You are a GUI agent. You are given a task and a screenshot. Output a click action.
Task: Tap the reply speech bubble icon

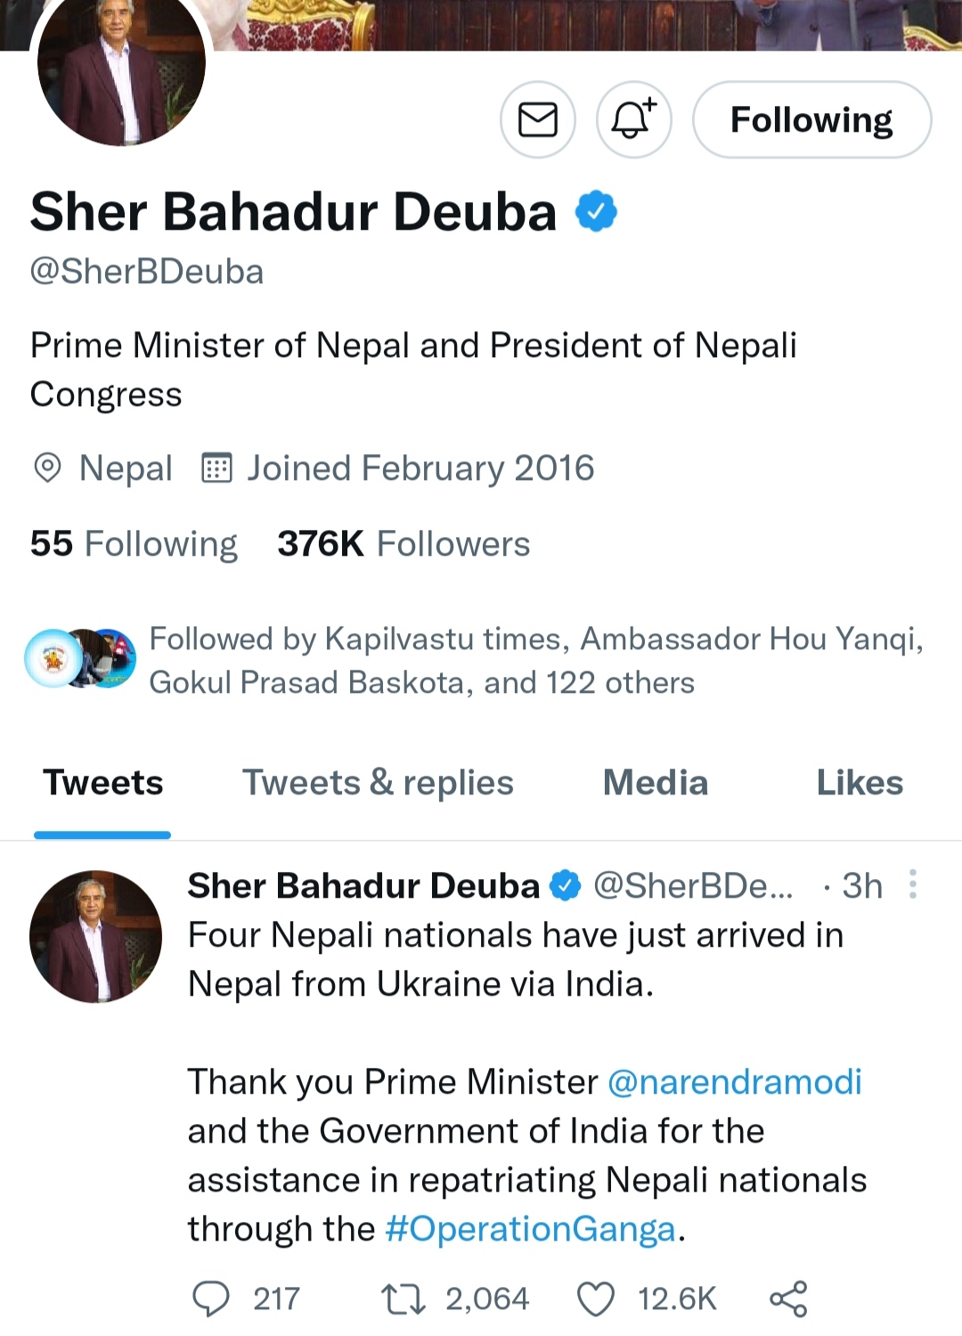[x=211, y=1299]
